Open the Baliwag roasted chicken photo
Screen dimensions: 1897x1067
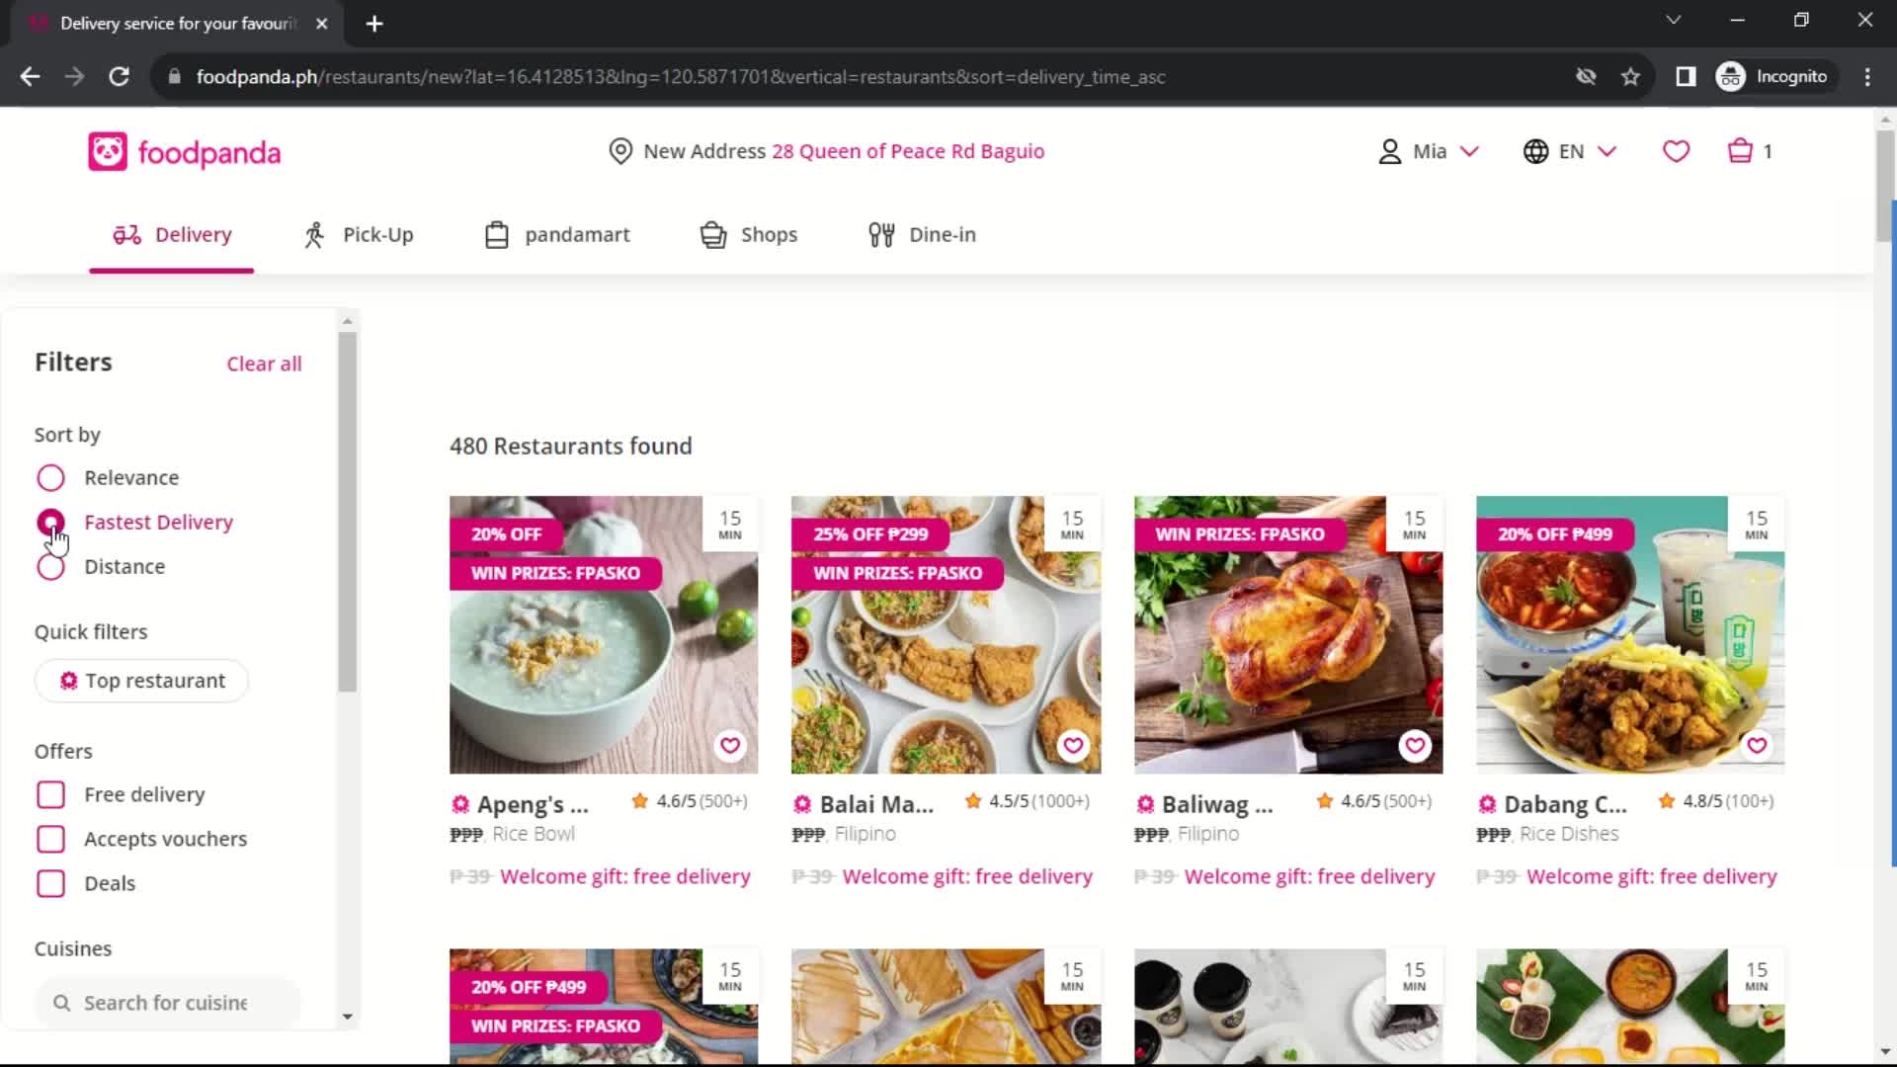click(x=1288, y=635)
